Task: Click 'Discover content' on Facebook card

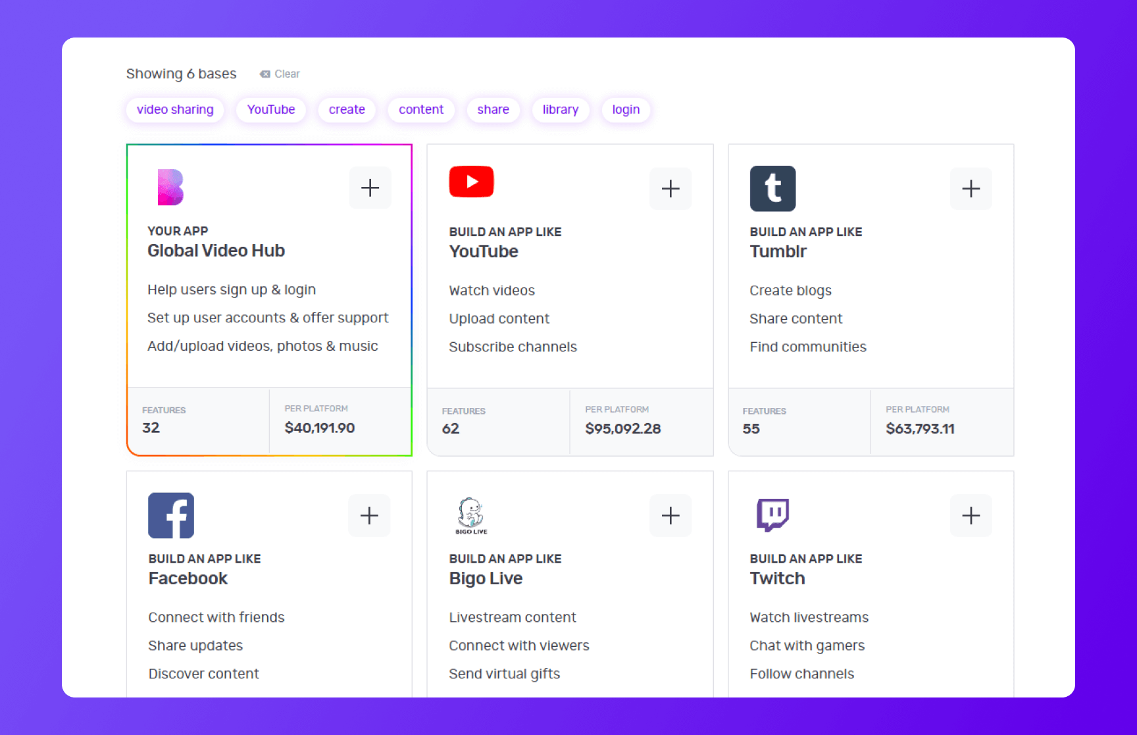Action: point(203,674)
